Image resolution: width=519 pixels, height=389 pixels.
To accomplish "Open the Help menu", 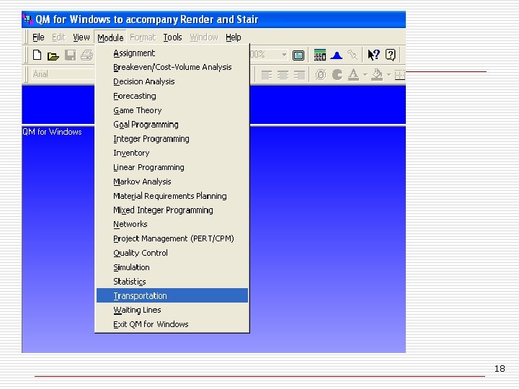I will [x=234, y=37].
